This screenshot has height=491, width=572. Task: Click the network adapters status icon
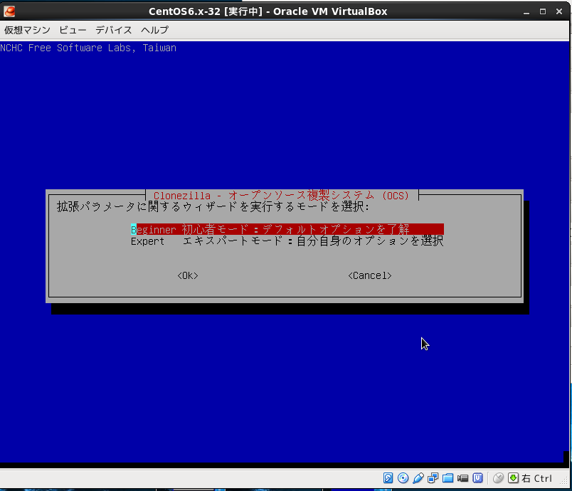pyautogui.click(x=433, y=478)
